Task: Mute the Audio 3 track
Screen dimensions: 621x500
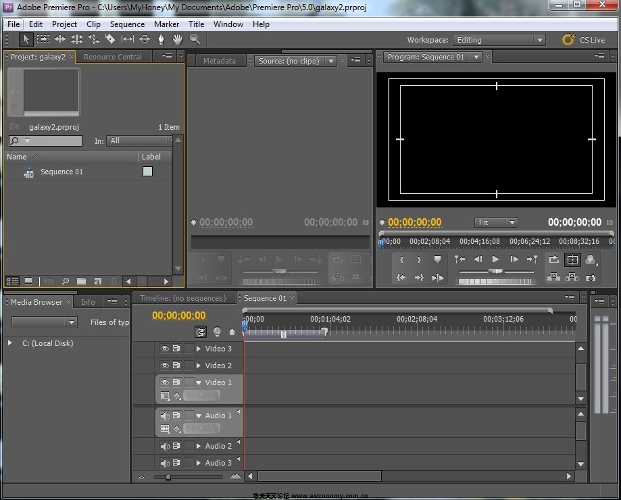Action: [164, 463]
